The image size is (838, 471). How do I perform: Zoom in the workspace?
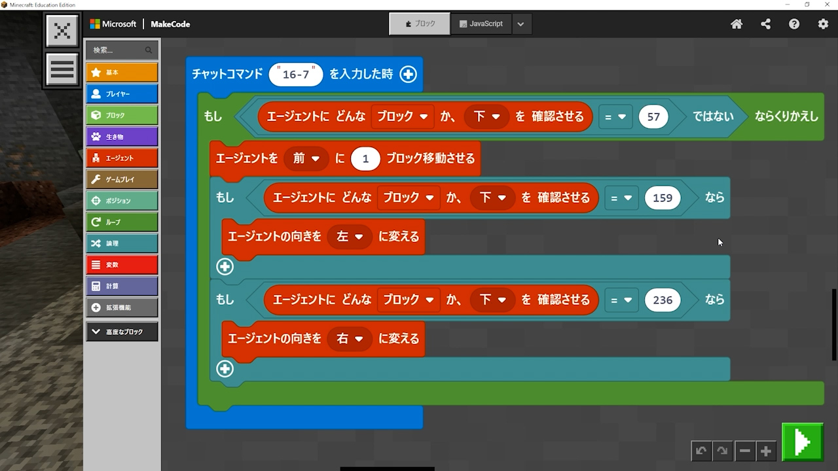click(x=765, y=451)
